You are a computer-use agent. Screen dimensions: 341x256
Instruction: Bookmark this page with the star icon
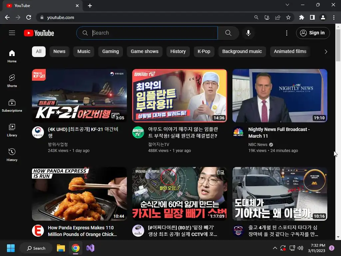(288, 17)
